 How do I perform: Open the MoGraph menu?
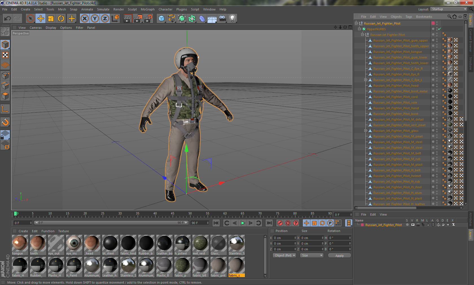[x=148, y=9]
